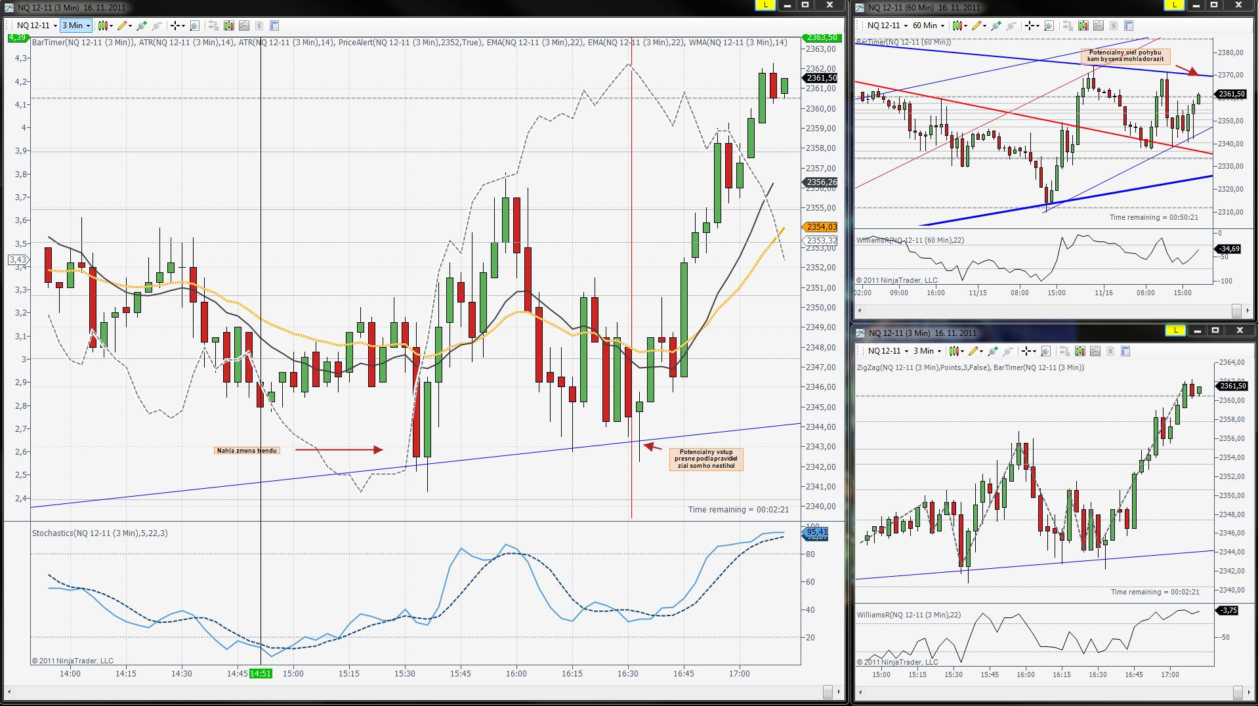Image resolution: width=1258 pixels, height=706 pixels.
Task: Click the WilliamsR(NQ 12-11 (3 Min),22) label
Action: pyautogui.click(x=909, y=615)
